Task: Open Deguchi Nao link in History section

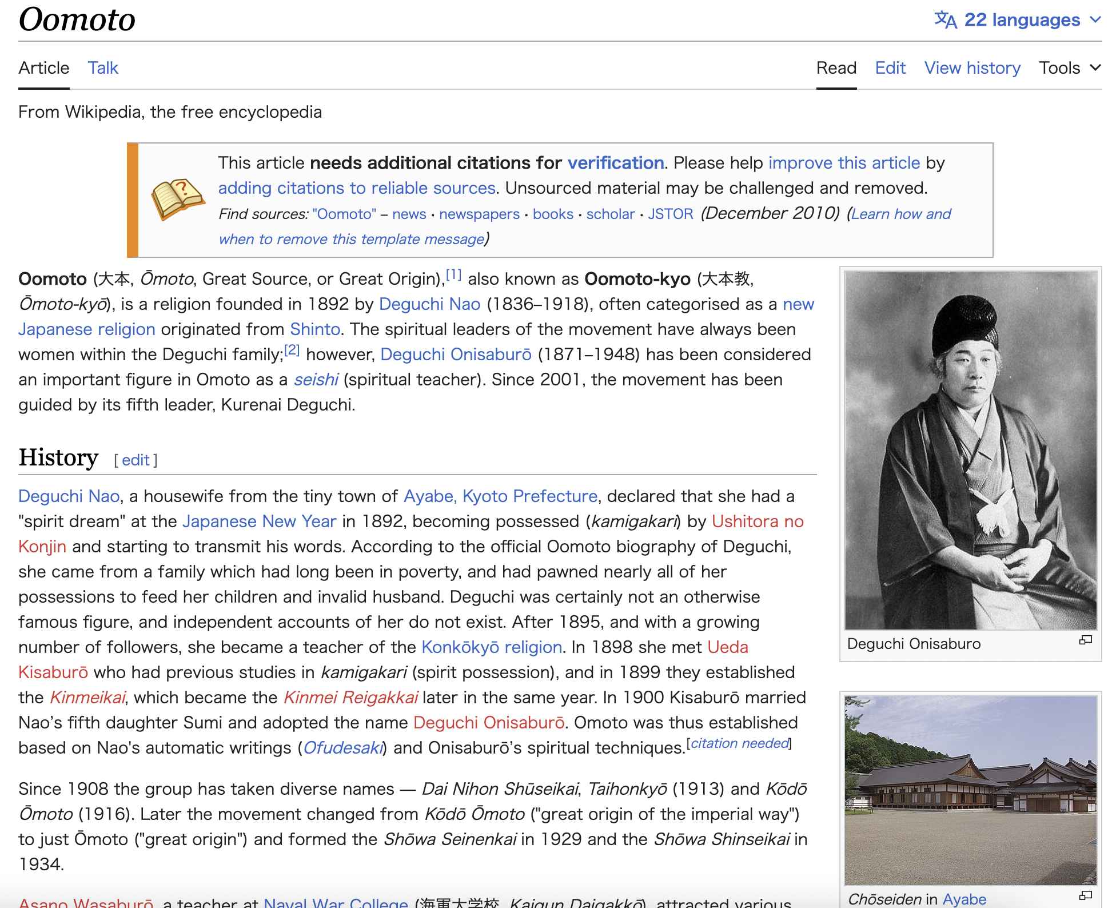Action: [69, 496]
